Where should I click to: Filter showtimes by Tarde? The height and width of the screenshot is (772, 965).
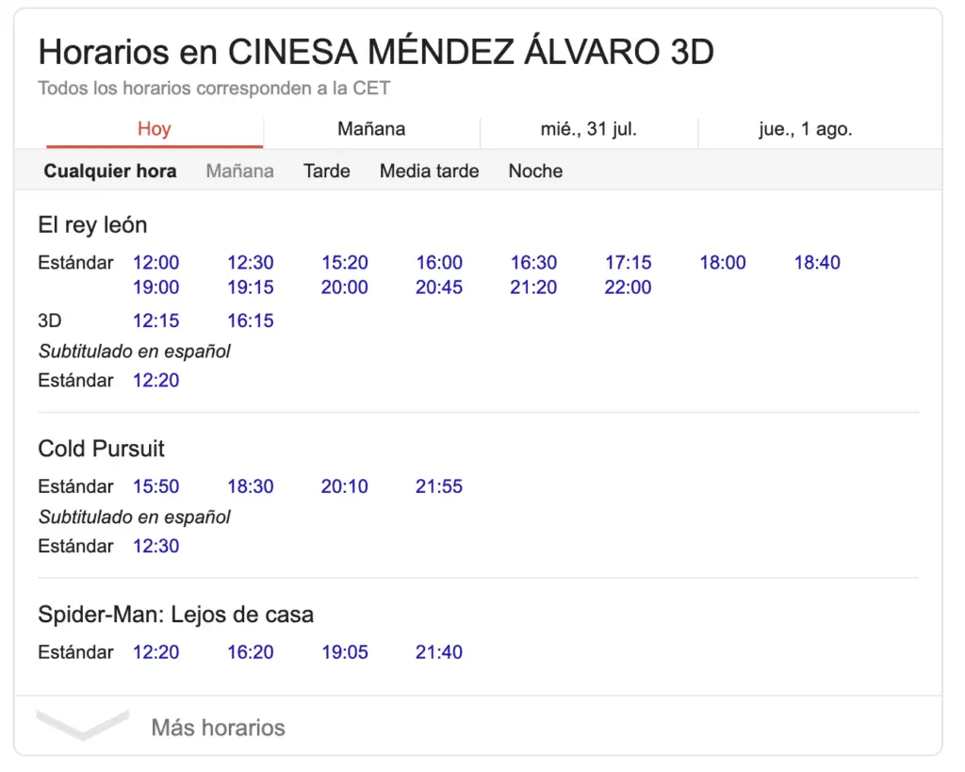325,171
